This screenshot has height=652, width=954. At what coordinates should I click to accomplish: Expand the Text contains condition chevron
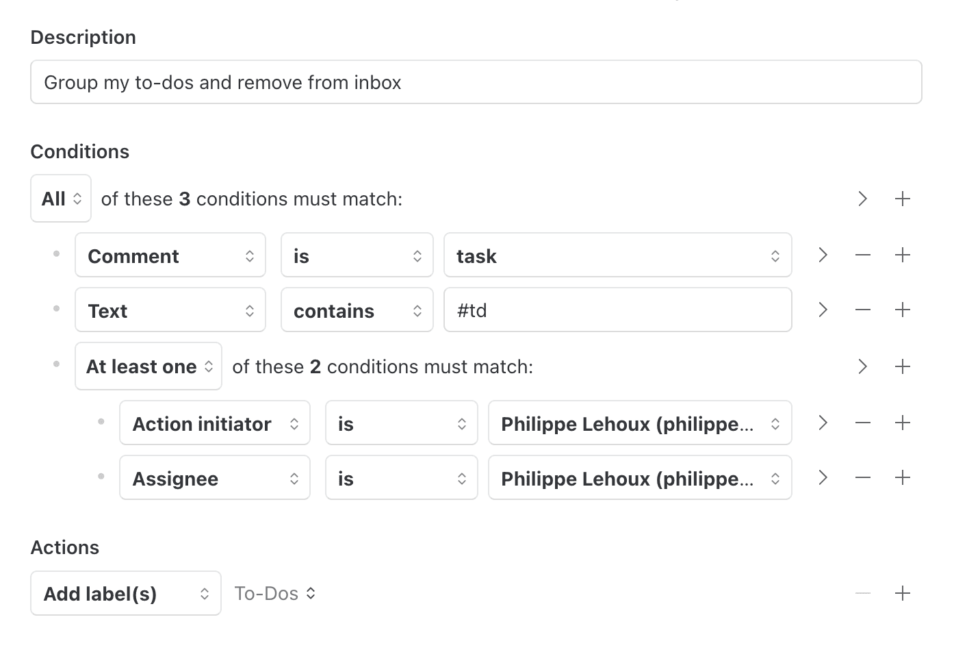(x=822, y=310)
